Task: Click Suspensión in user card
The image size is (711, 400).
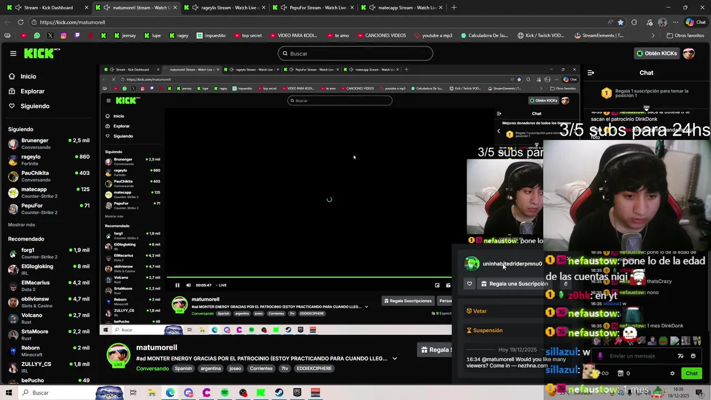Action: [484, 331]
